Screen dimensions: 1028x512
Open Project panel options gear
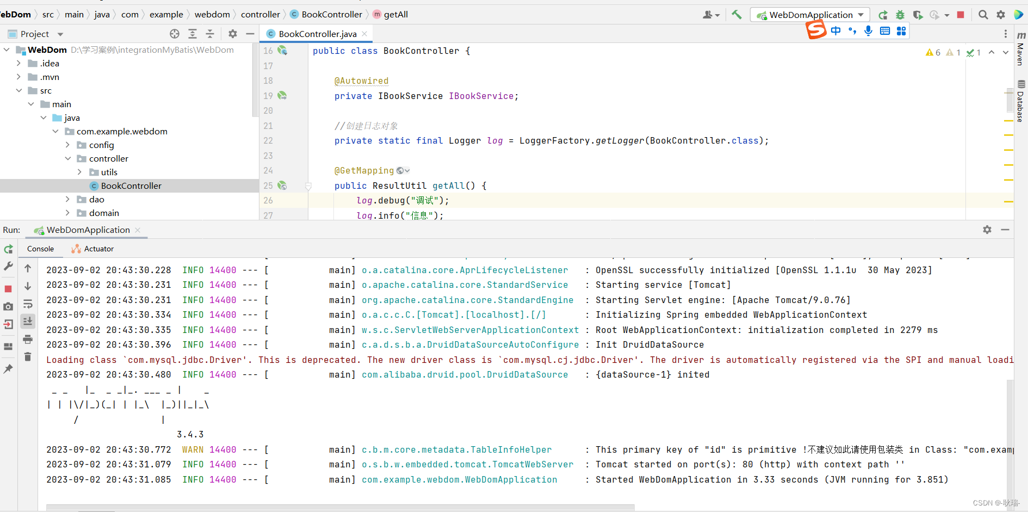coord(233,34)
